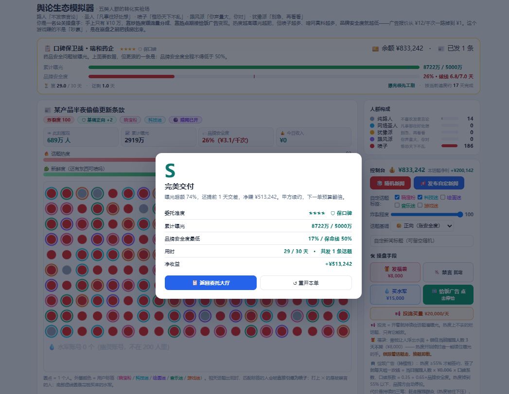Click the clipboard icon beside 口碑保卫战 title
The height and width of the screenshot is (394, 509).
pos(47,48)
